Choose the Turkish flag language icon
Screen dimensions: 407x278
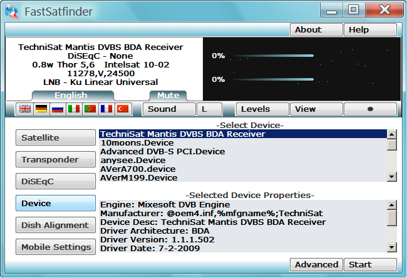click(123, 109)
